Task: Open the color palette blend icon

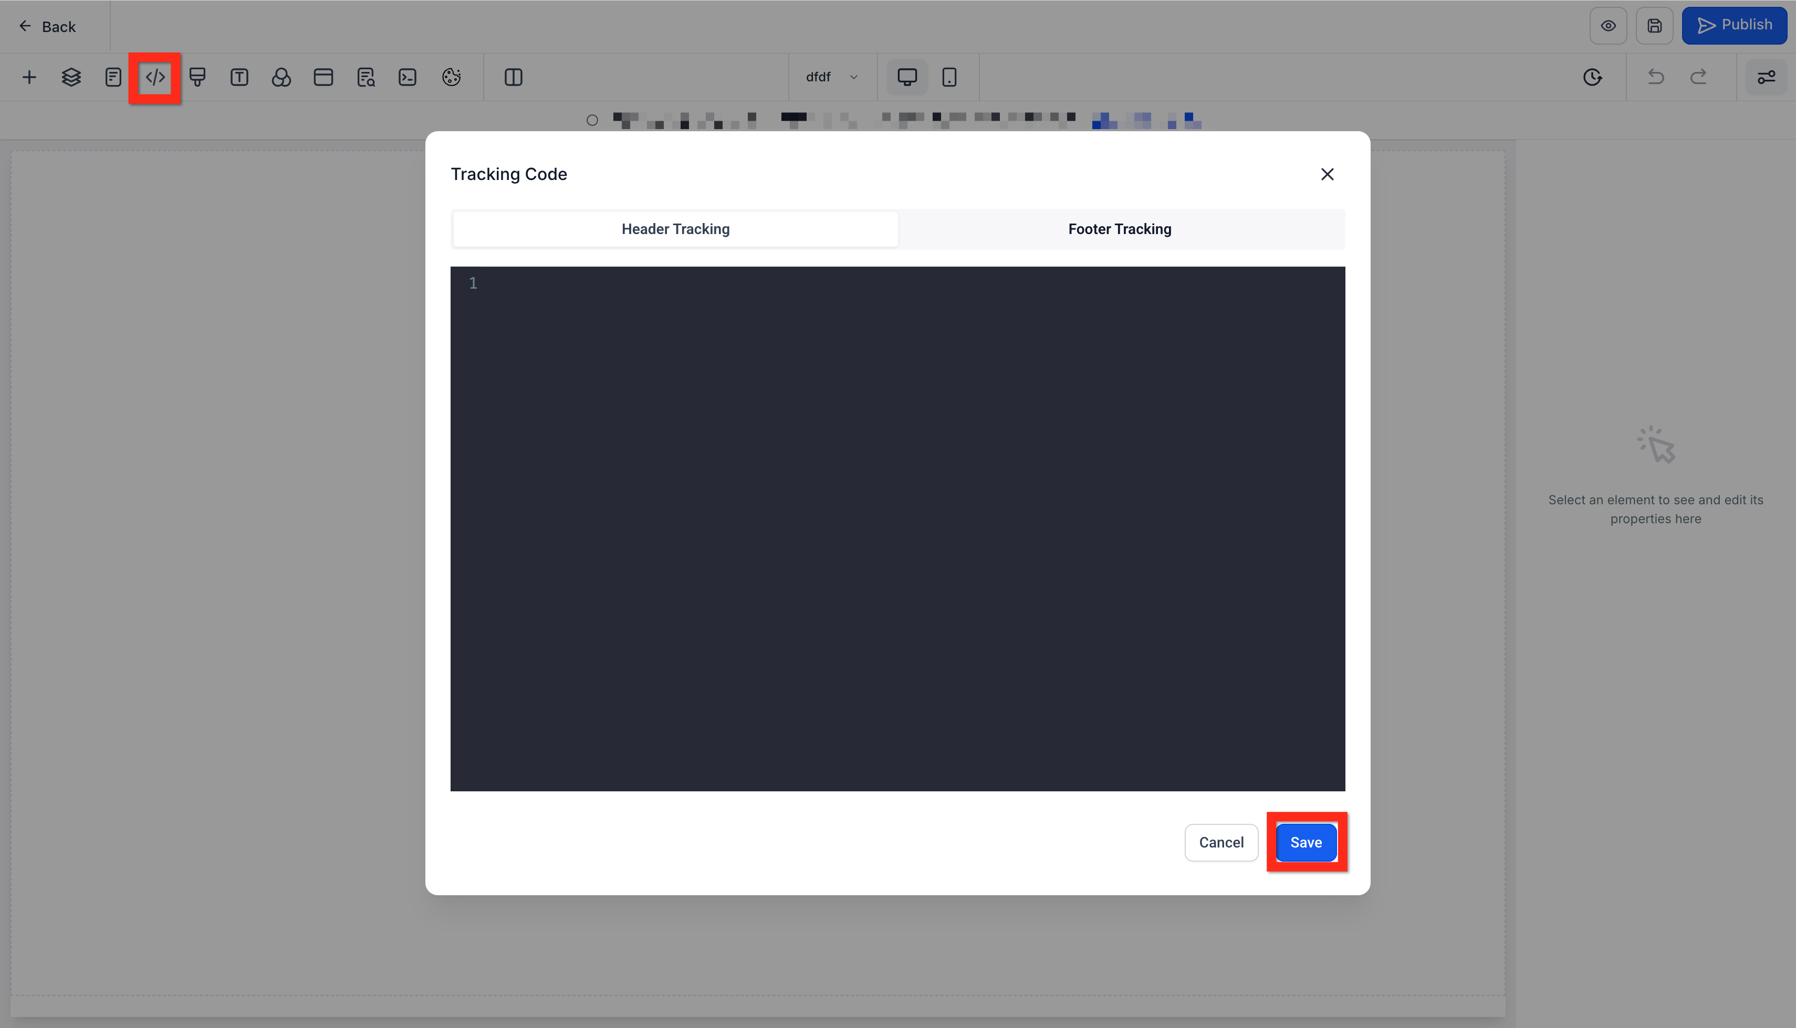Action: click(281, 77)
